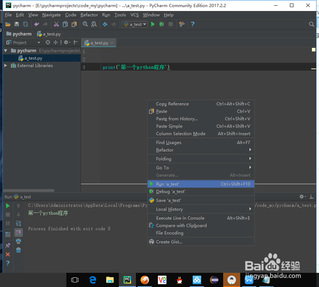Screen dimensions: 319x287
Task: Open the Navigate menu
Action: pos(51,15)
